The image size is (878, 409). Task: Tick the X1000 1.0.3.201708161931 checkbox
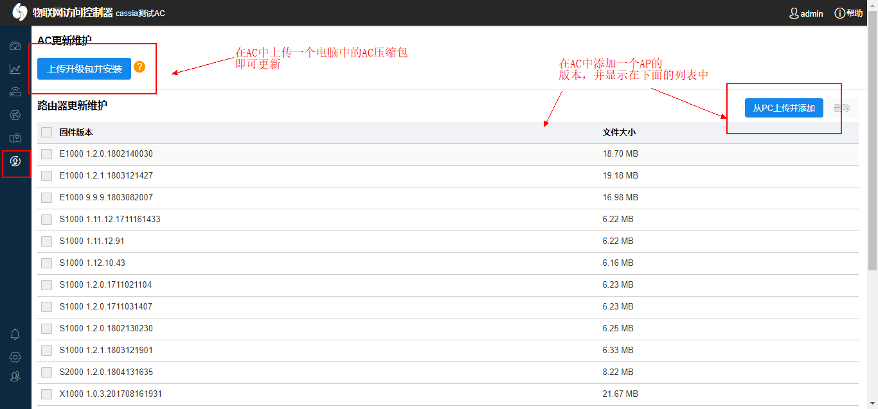[x=46, y=394]
